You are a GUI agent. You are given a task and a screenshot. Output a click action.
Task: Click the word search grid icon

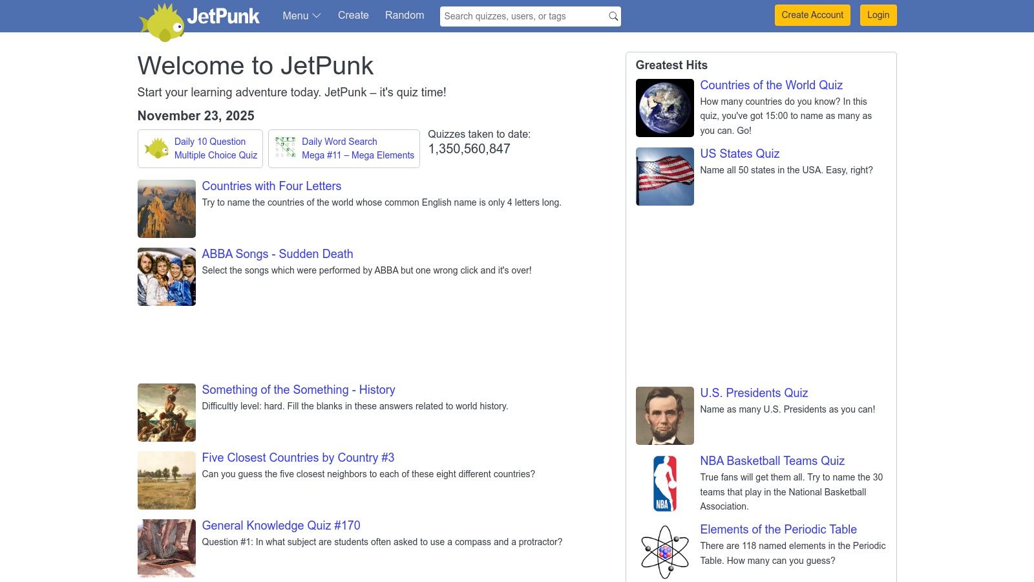click(x=284, y=148)
